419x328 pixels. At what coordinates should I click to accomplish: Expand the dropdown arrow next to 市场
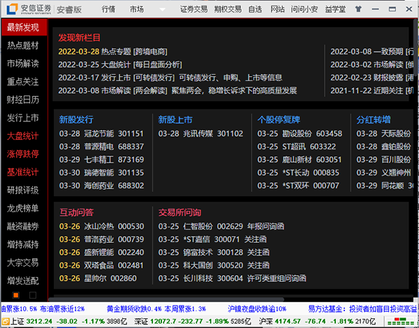pos(162,9)
